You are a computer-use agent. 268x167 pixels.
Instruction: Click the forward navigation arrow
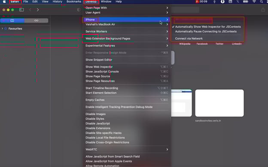click(x=38, y=10)
